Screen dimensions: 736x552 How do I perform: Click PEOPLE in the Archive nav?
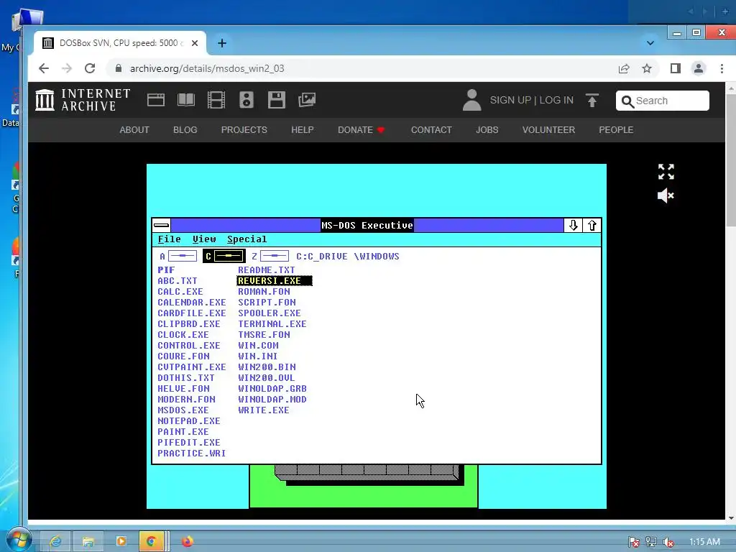click(616, 130)
